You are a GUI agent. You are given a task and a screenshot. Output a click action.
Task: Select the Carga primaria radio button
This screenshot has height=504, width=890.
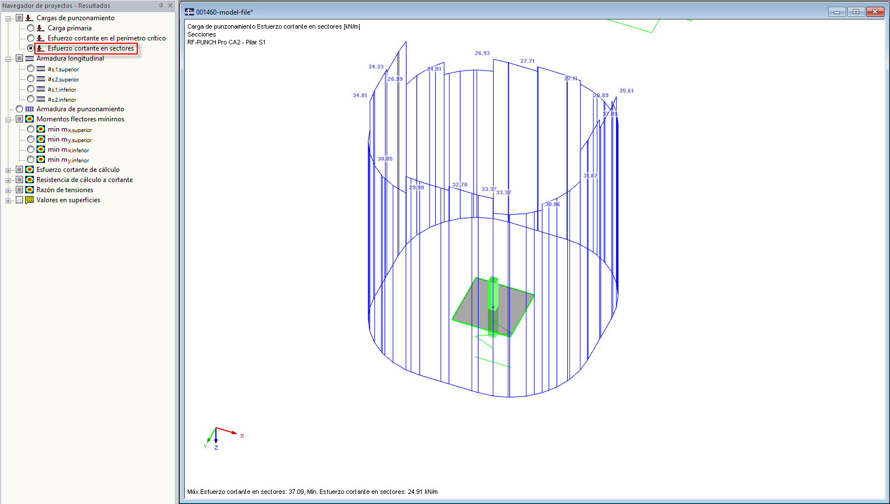30,28
